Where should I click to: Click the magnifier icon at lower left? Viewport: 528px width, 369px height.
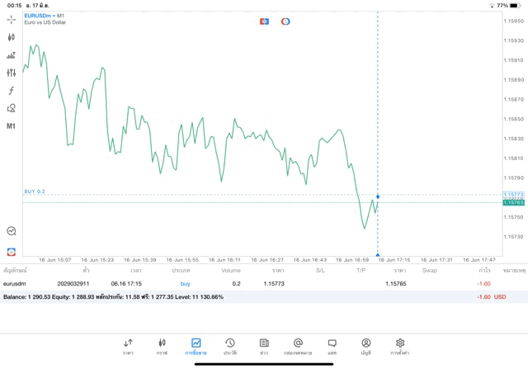click(x=12, y=231)
